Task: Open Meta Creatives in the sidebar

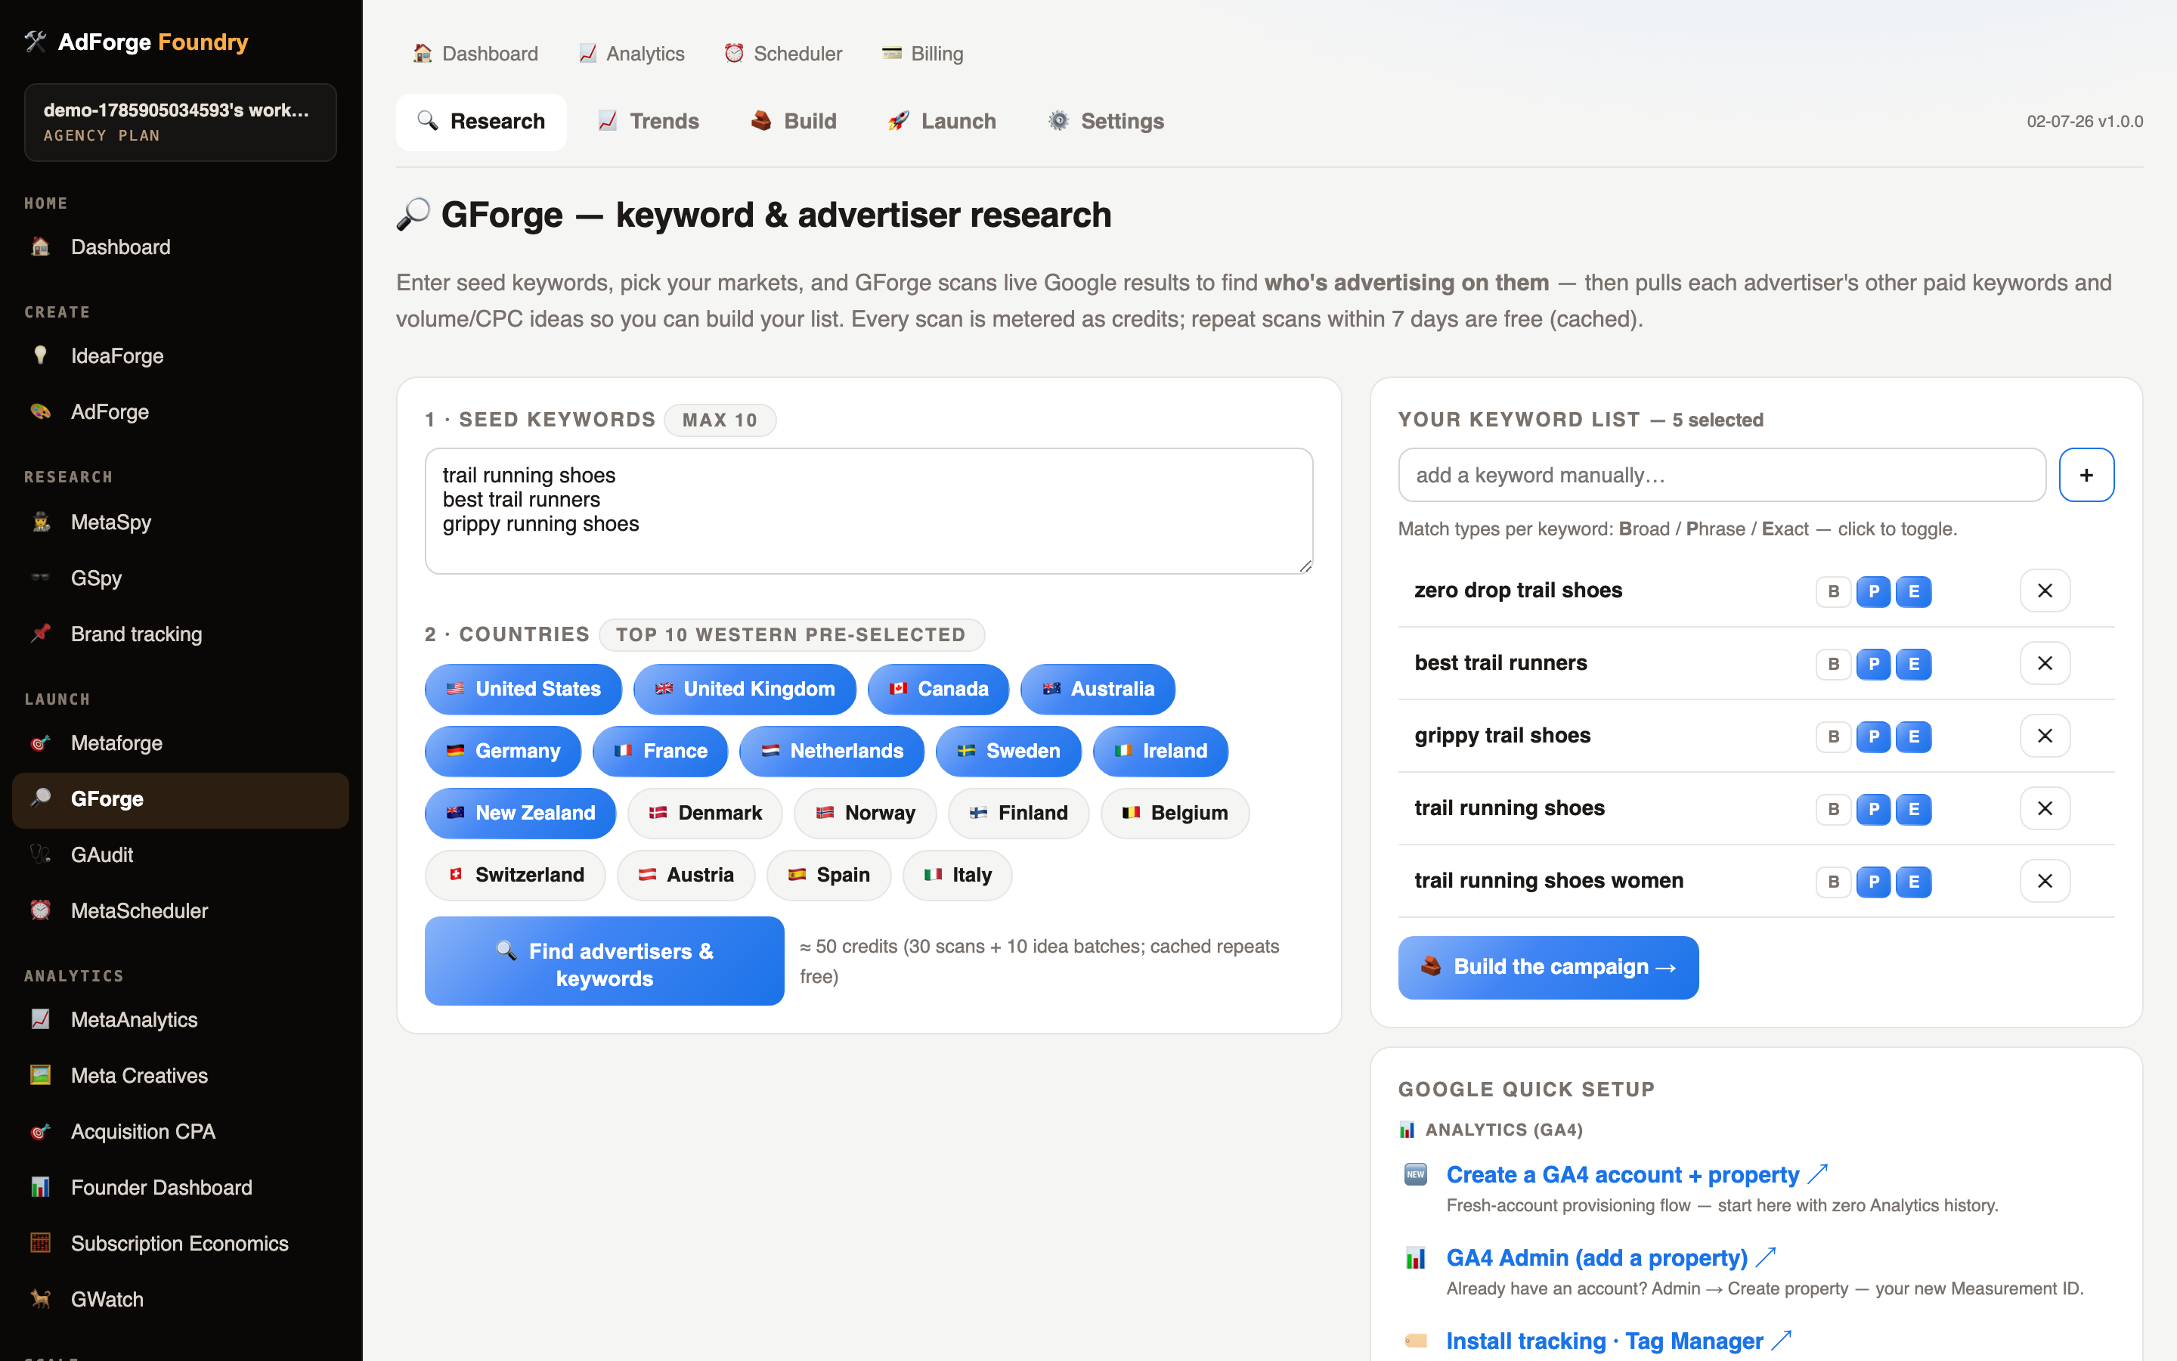Action: pos(180,1074)
